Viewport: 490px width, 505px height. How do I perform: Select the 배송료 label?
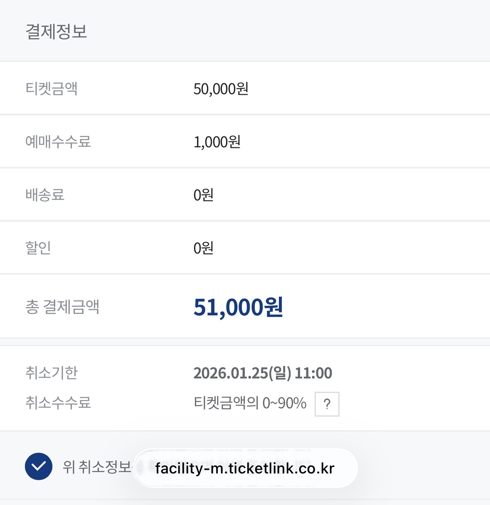(45, 195)
